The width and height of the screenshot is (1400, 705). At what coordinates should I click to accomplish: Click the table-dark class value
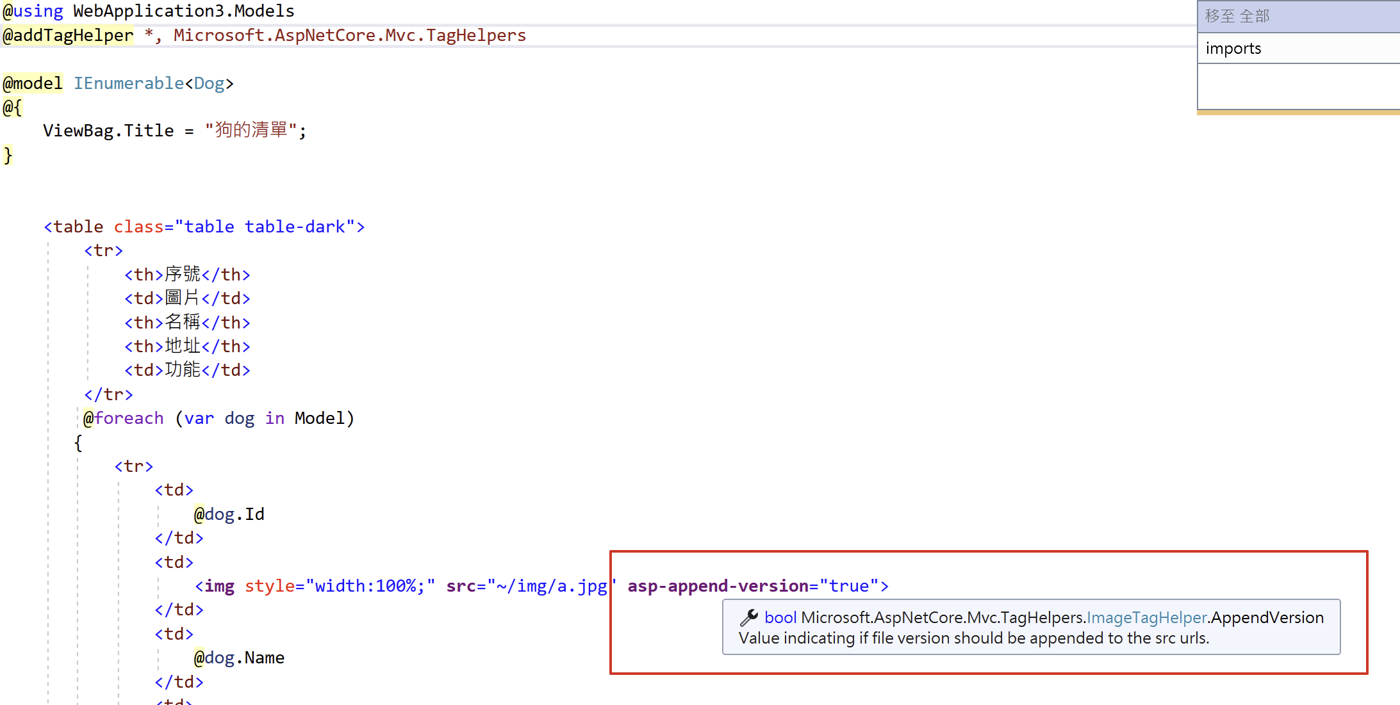(295, 227)
